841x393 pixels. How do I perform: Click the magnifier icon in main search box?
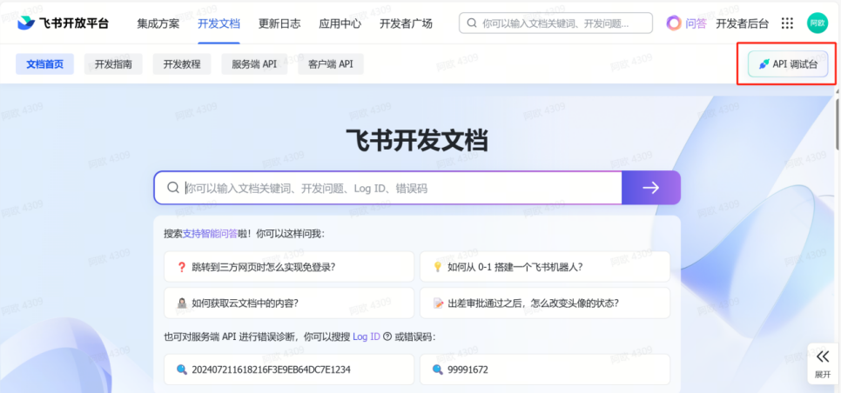[x=173, y=188]
